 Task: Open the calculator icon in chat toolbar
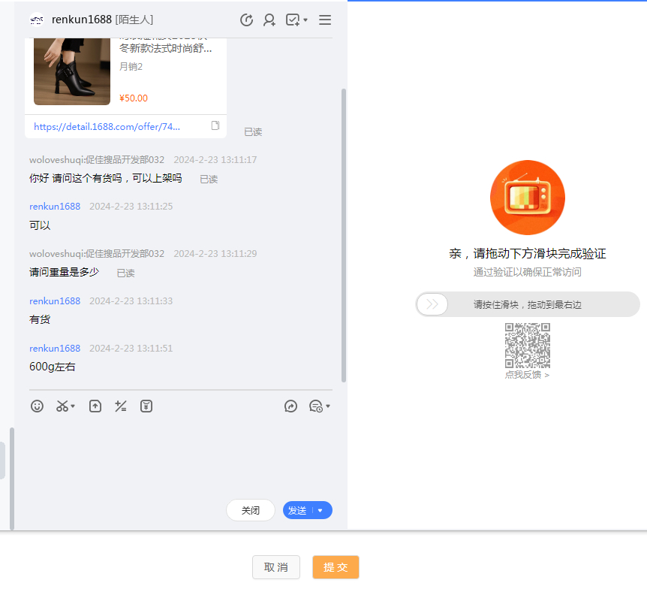120,406
